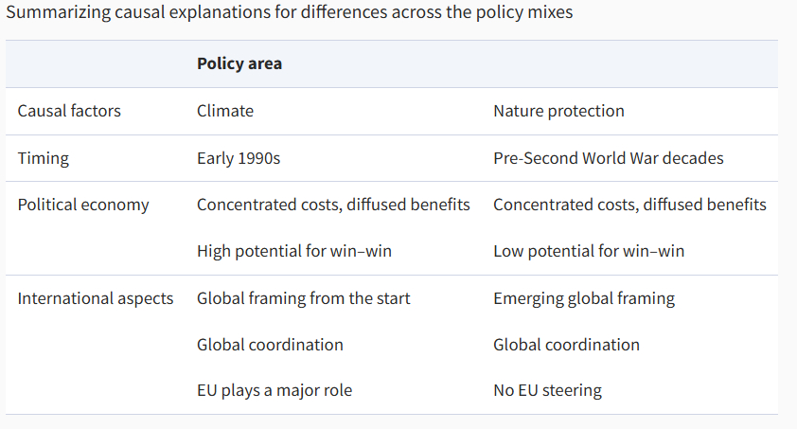Click the 'Nature protection' cell

558,111
